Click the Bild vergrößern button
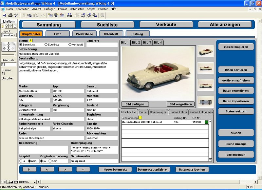262x190 pixels. (181, 104)
